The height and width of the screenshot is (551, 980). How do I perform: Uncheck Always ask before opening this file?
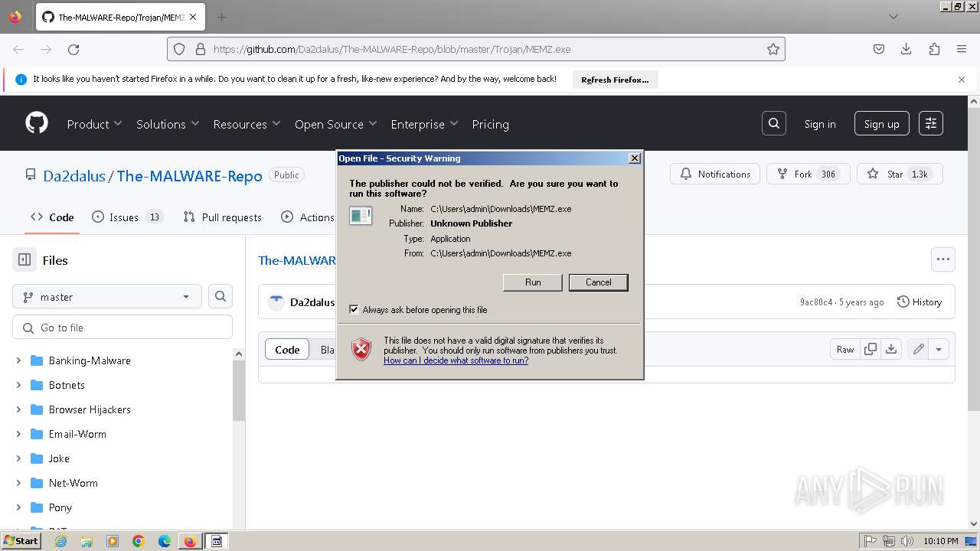click(x=354, y=310)
